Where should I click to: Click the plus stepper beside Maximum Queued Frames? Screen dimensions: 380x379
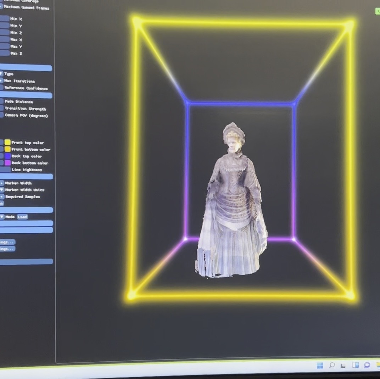pyautogui.click(x=1, y=7)
